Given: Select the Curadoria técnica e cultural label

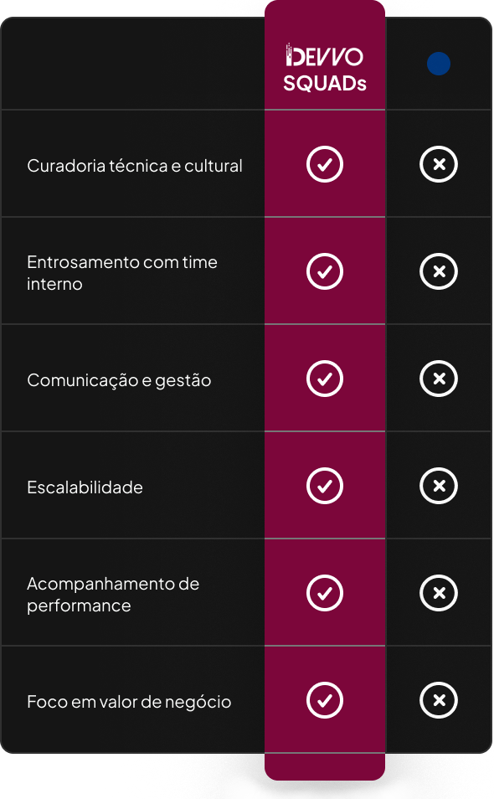Looking at the screenshot, I should pos(135,166).
